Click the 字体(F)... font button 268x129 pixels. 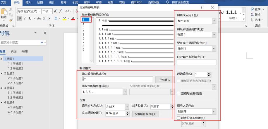pos(165,80)
